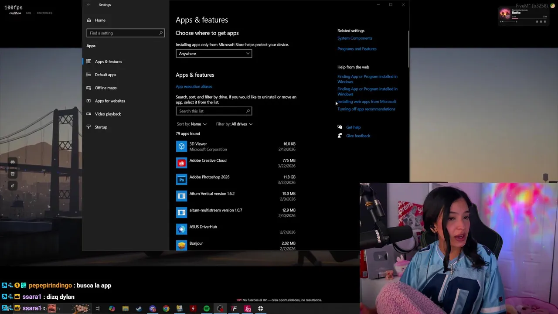The width and height of the screenshot is (558, 314).
Task: Click the Give feedback person icon
Action: pyautogui.click(x=340, y=136)
